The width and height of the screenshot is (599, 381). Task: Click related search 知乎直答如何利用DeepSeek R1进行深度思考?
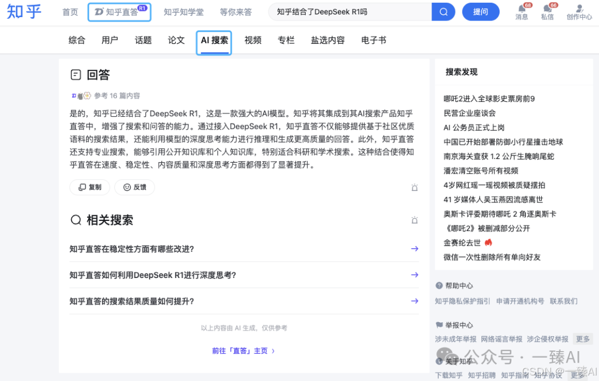click(153, 275)
